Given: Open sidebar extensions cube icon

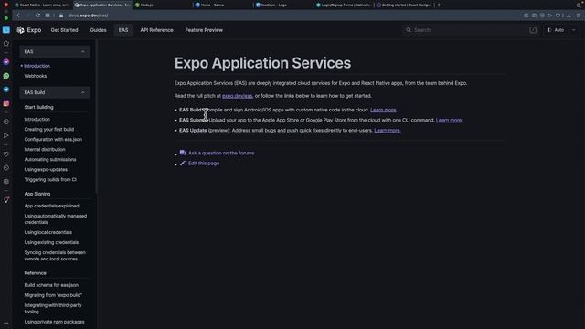Looking at the screenshot, I should 6,182.
